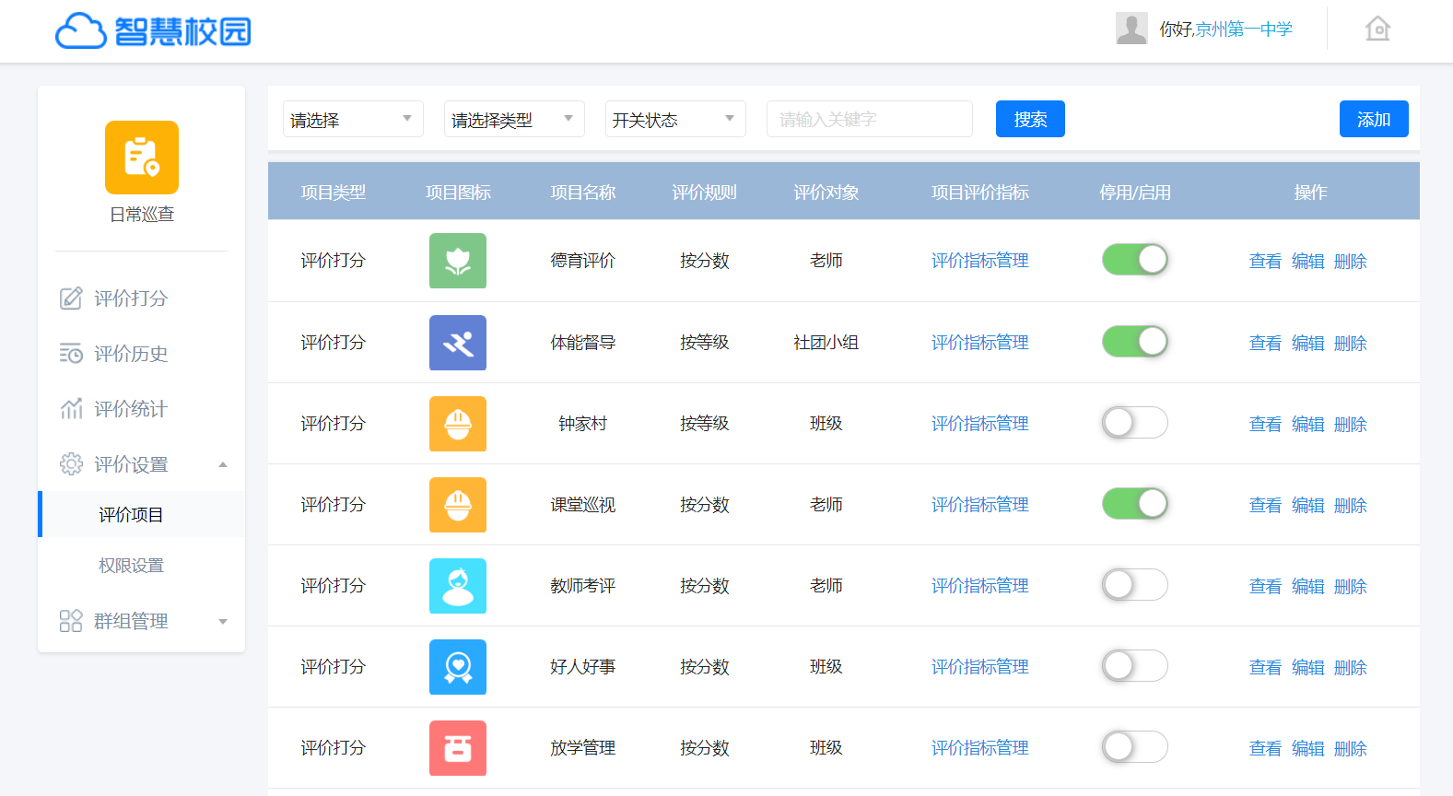Click 按等级 in the 钟家村 row
This screenshot has width=1453, height=796.
[705, 424]
